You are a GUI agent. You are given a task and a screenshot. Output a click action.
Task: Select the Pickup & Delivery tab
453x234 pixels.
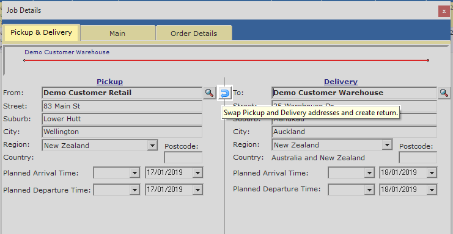click(42, 32)
